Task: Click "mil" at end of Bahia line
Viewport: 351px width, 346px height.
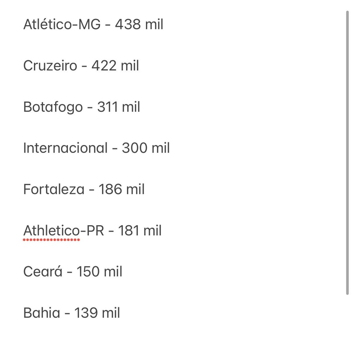Action: [111, 313]
